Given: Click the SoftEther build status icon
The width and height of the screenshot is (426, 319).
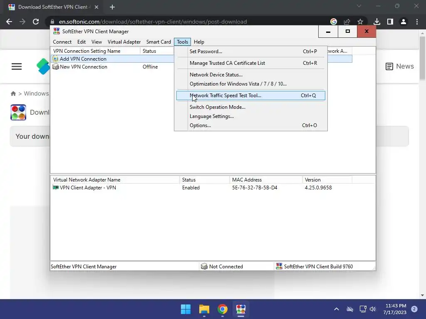Looking at the screenshot, I should click(279, 266).
